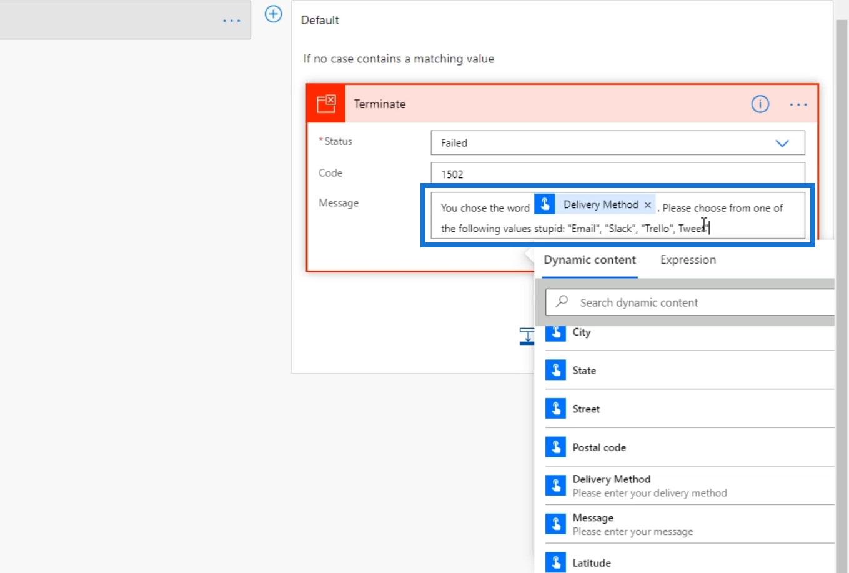
Task: Click the search magnifier icon
Action: 562,302
